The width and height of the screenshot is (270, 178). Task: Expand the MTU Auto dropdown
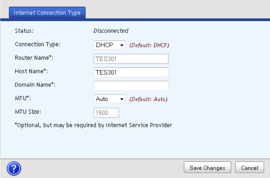(x=109, y=99)
